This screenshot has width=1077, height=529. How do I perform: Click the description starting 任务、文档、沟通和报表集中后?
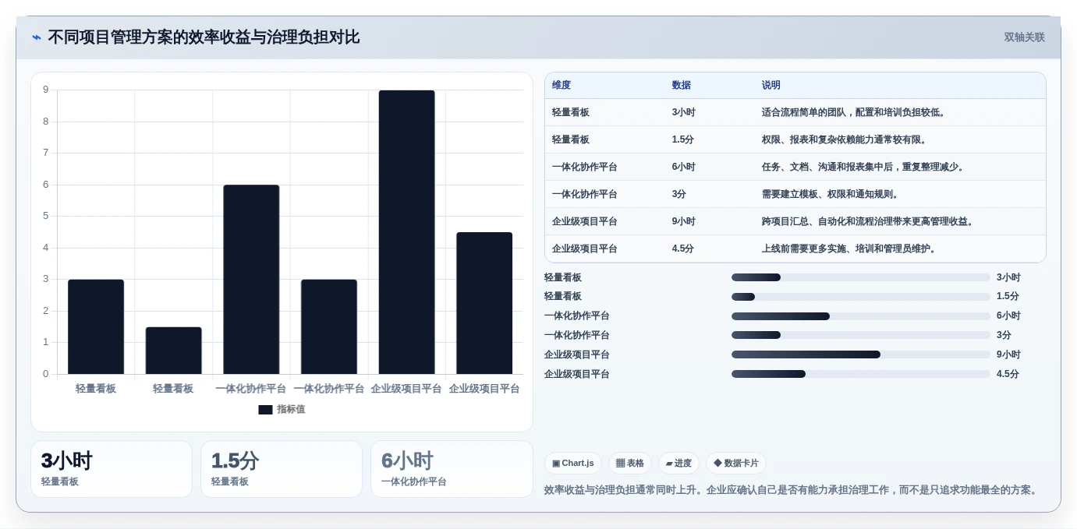click(864, 167)
